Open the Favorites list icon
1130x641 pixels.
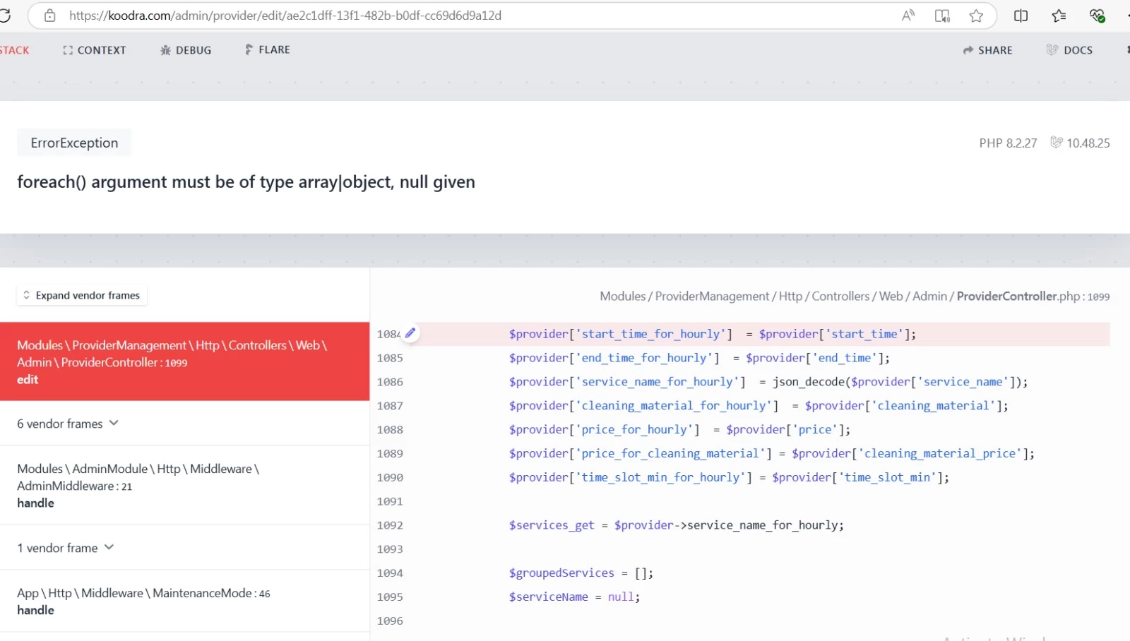click(1059, 16)
